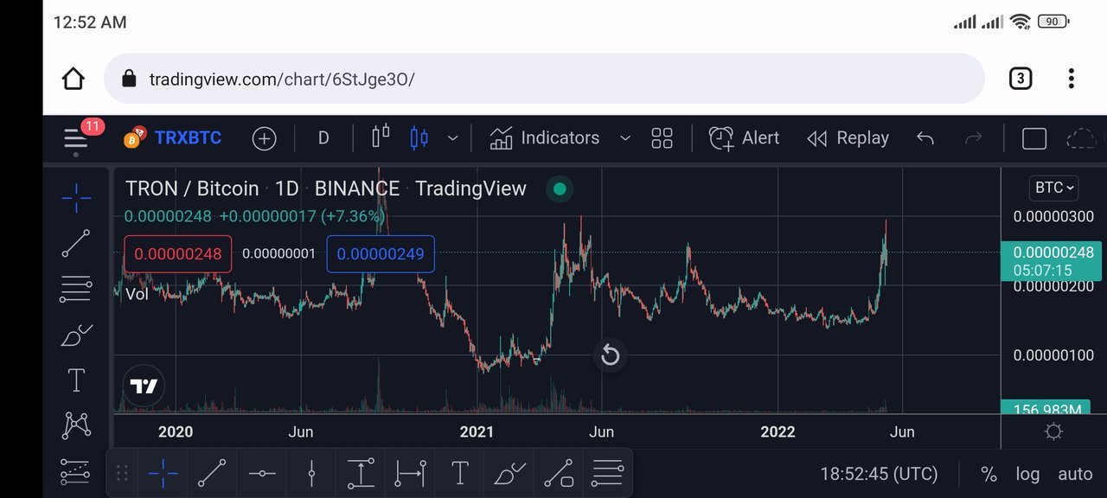The width and height of the screenshot is (1107, 498).
Task: Select brush in floating toolbar
Action: coord(509,473)
